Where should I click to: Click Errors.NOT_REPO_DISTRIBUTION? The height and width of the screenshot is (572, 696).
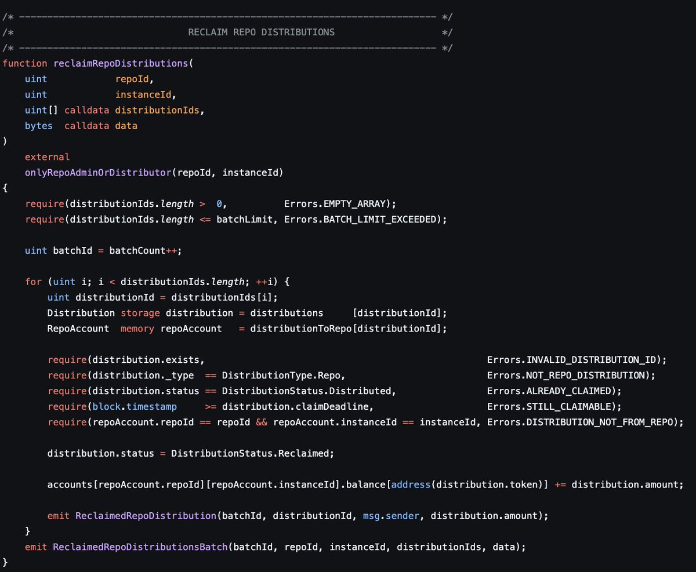pos(566,376)
